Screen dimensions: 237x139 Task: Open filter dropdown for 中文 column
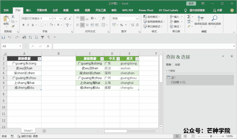click(118, 59)
